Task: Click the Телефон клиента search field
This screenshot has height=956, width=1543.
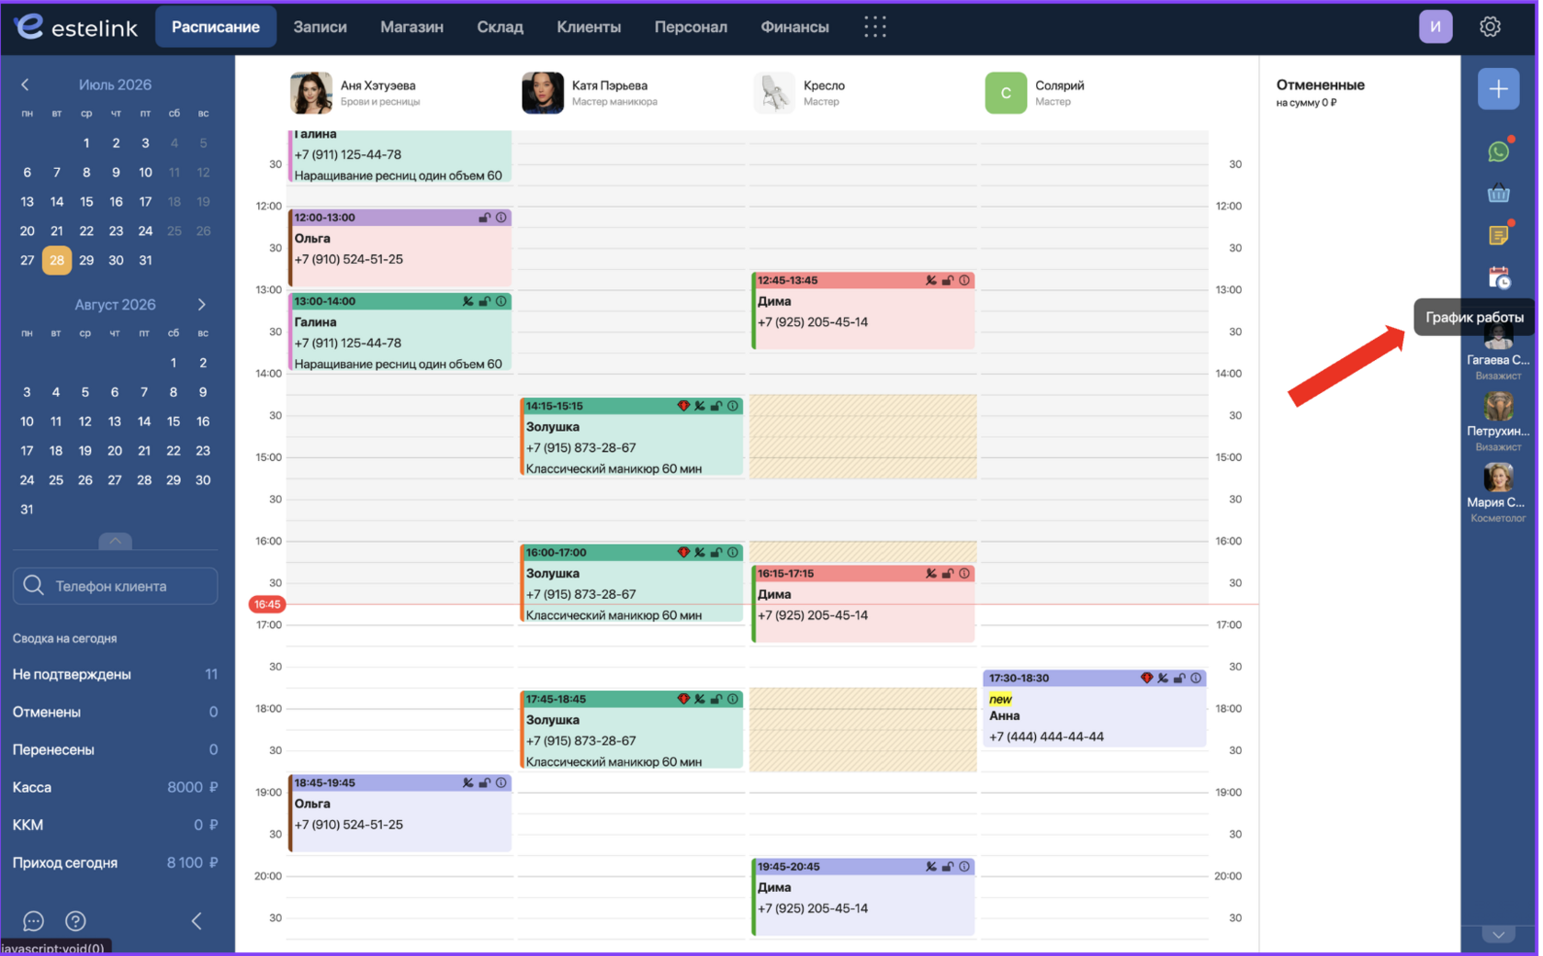Action: [115, 586]
